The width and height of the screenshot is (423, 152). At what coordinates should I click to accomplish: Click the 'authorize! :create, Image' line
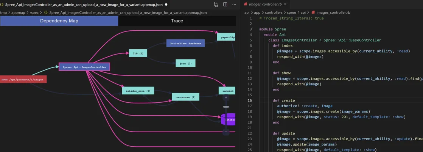(x=305, y=106)
